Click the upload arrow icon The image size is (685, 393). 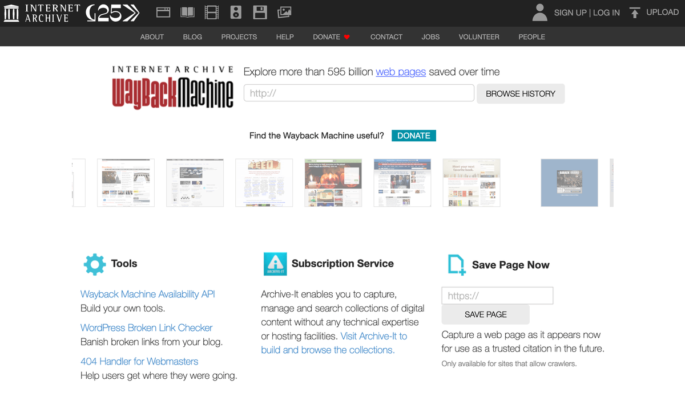[x=634, y=13]
